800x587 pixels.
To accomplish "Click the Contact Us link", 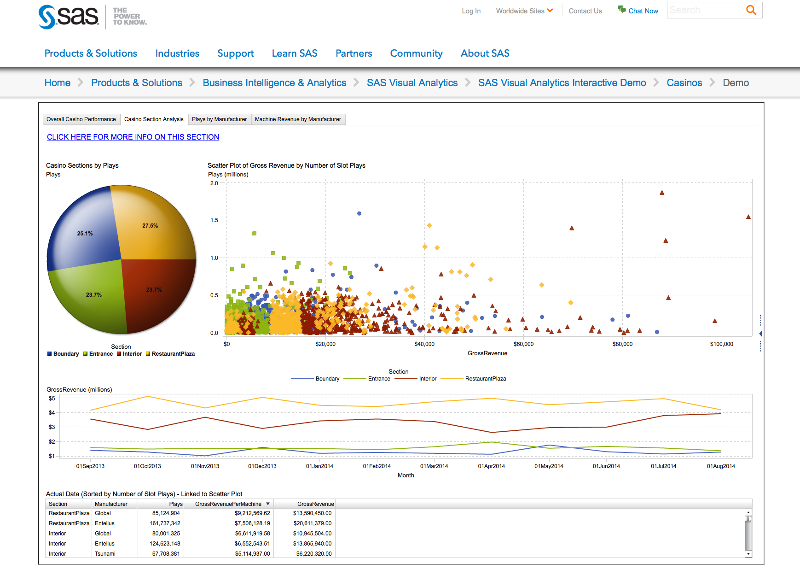I will click(x=585, y=11).
